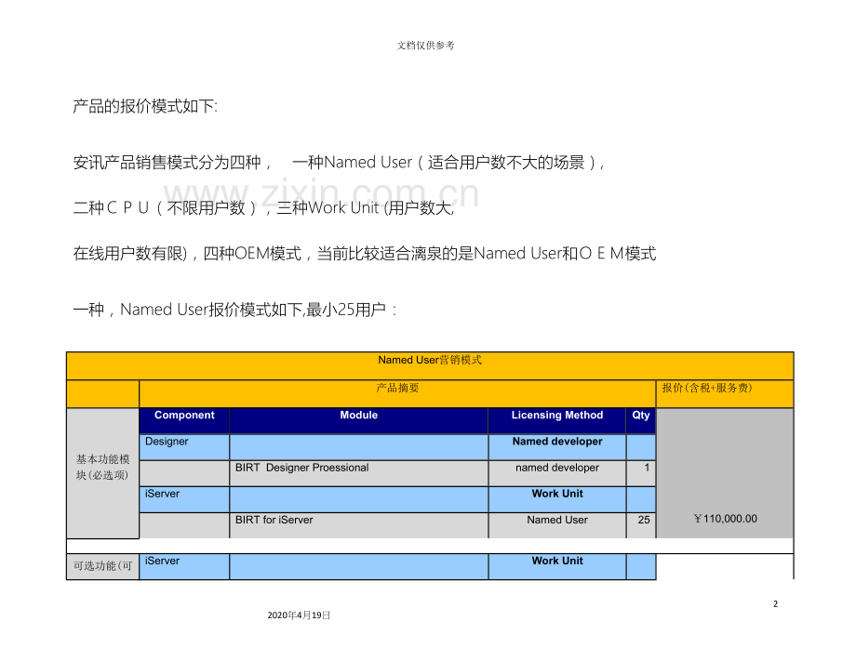Screen dimensions: 856x661
Task: Select the bold "Named developer" licensing cell
Action: tap(556, 442)
